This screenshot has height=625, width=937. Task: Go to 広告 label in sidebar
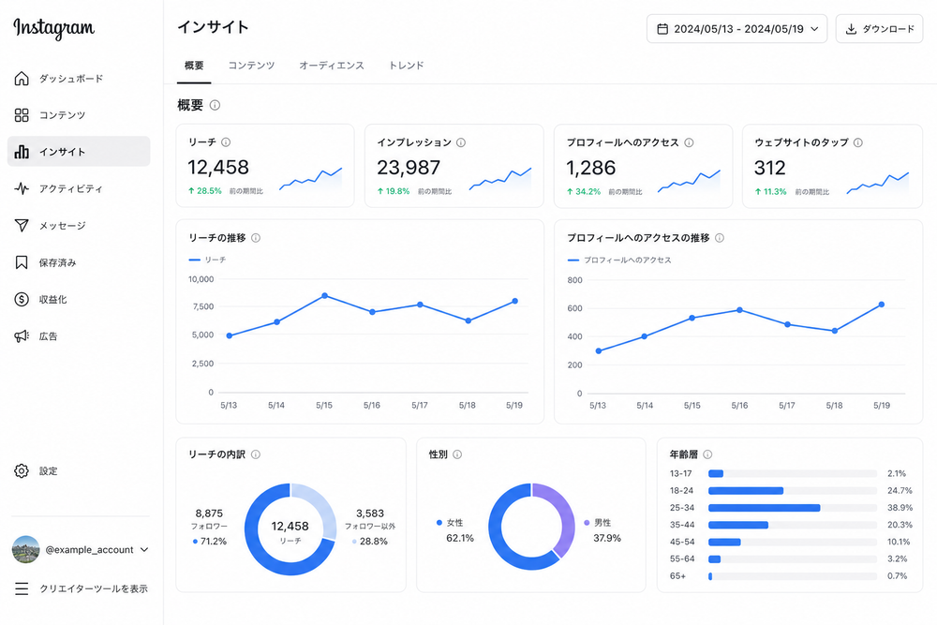coord(49,336)
